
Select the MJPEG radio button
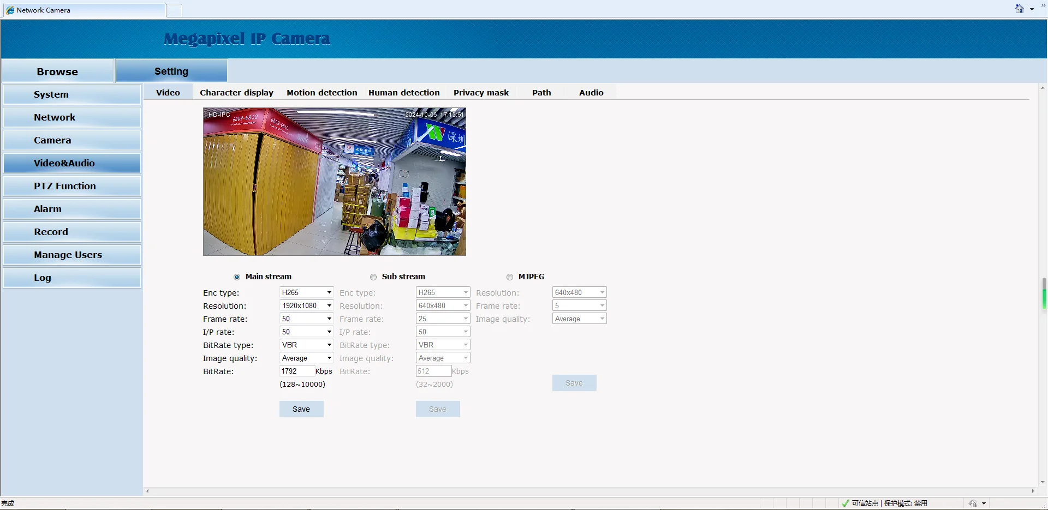510,277
